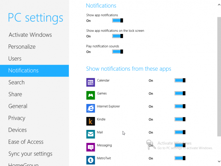Click the Mail app name label
Image resolution: width=221 pixels, height=166 pixels.
(x=100, y=132)
